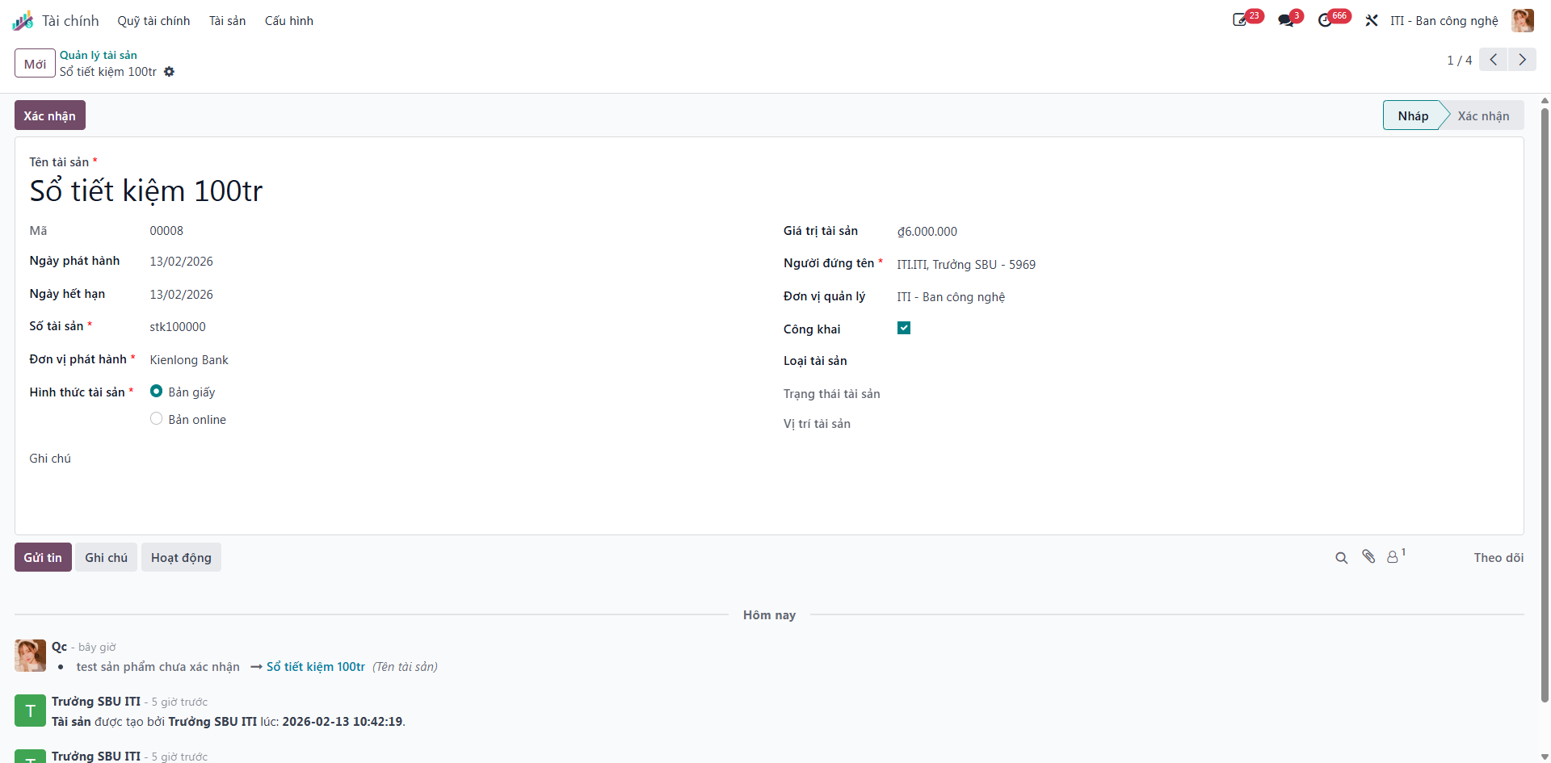Go to previous record with left arrow
1551x763 pixels.
(1493, 60)
